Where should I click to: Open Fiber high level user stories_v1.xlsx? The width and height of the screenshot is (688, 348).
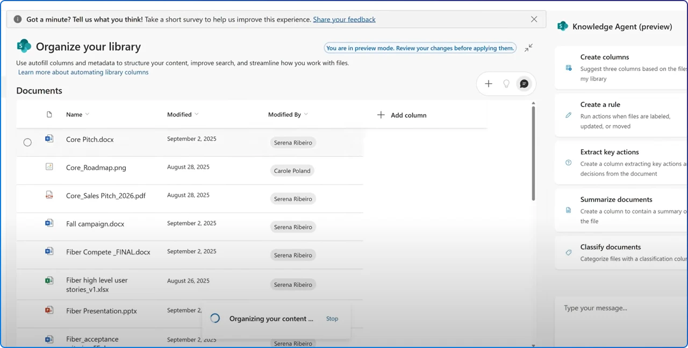pos(97,285)
